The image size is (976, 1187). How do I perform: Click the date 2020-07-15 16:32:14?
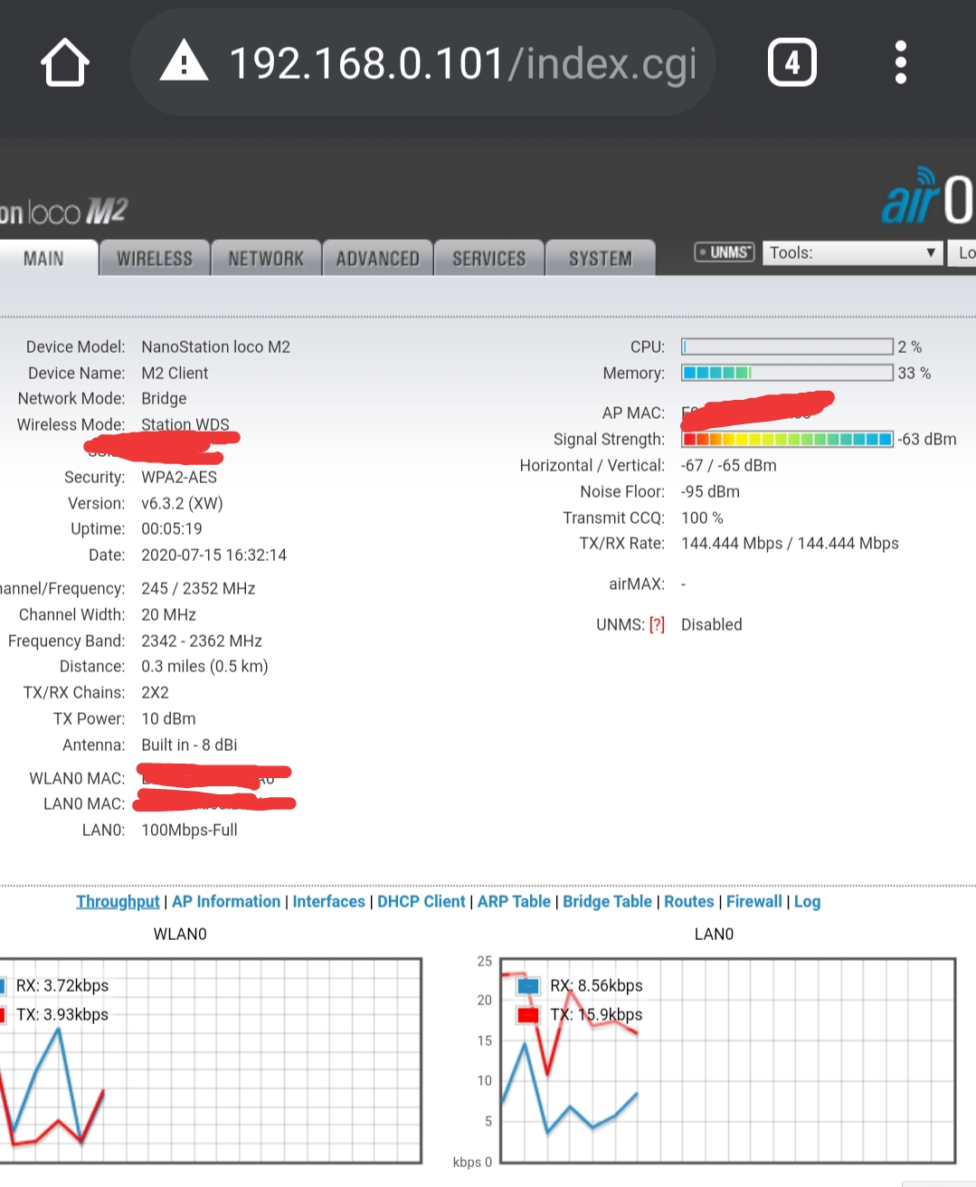pos(214,555)
